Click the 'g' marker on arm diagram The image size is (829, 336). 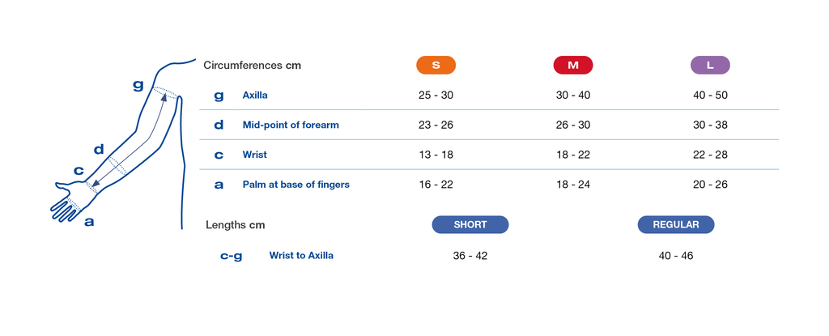138,85
